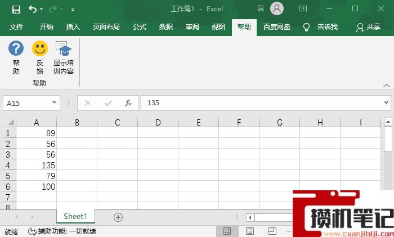
Task: Go to the next sheet tab arrow
Action: pos(33,217)
